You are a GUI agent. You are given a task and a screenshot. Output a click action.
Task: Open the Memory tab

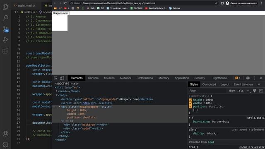164,78
